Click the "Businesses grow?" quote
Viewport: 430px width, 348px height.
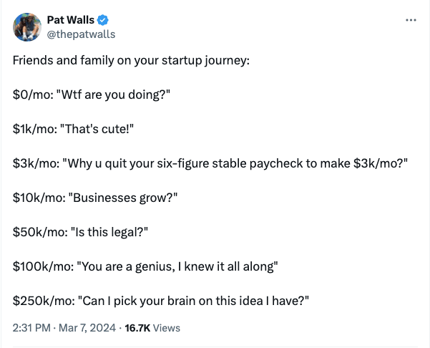pyautogui.click(x=123, y=197)
